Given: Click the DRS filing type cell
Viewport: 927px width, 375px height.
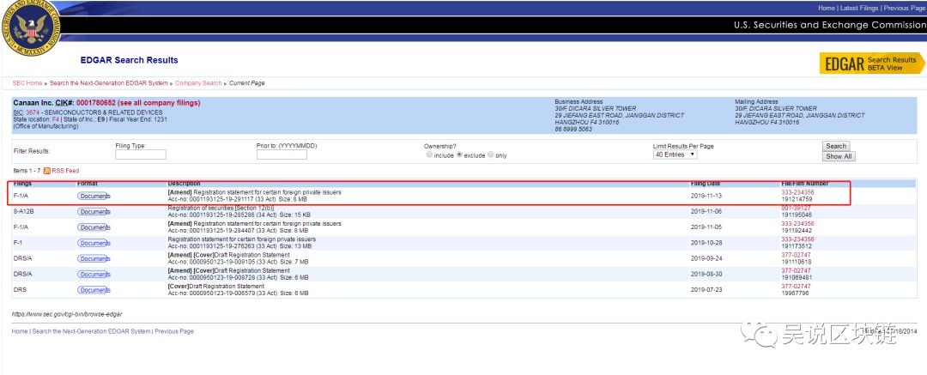Looking at the screenshot, I should pyautogui.click(x=19, y=290).
